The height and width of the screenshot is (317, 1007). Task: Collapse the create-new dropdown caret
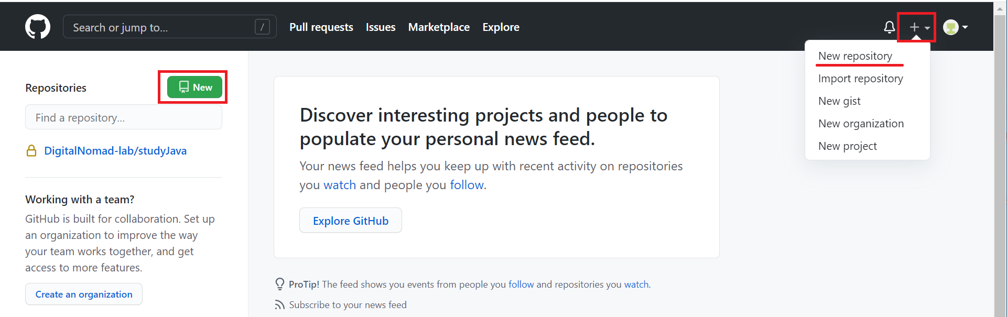(x=927, y=28)
